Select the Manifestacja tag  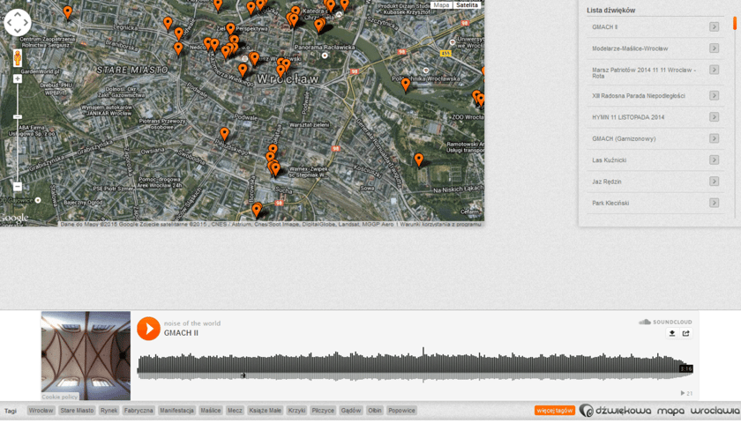176,411
